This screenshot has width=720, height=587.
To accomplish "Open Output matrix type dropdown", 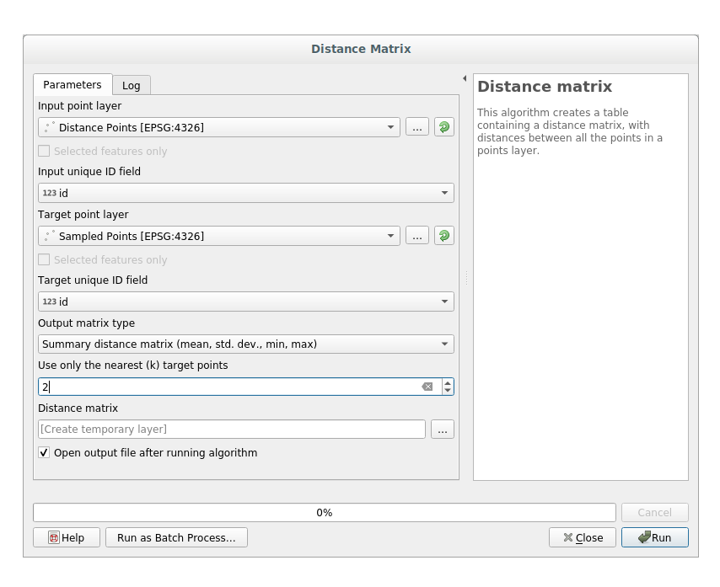I will click(x=444, y=344).
